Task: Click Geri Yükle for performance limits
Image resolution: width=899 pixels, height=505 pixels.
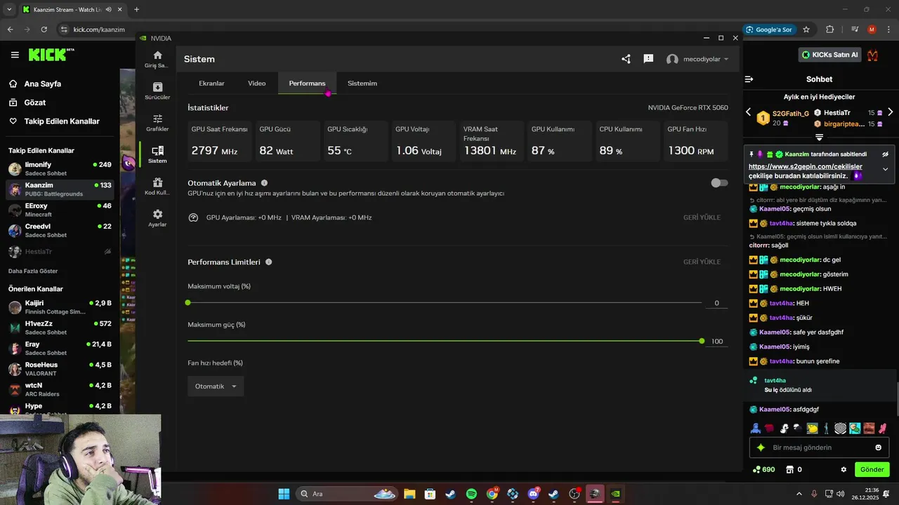Action: point(702,262)
